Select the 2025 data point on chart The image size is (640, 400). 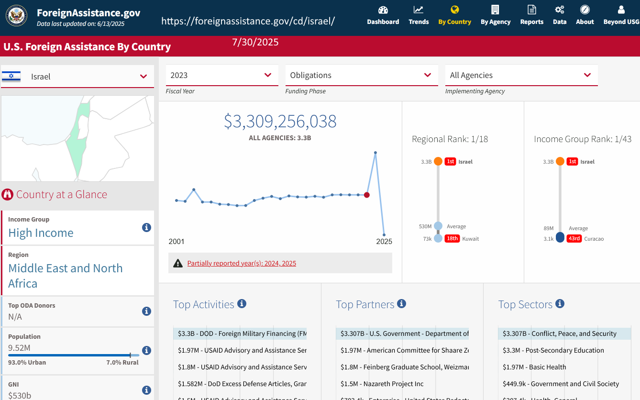pyautogui.click(x=384, y=234)
